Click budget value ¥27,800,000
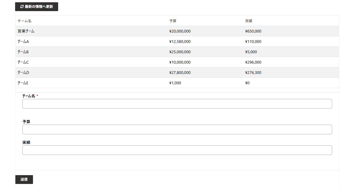 (x=180, y=73)
